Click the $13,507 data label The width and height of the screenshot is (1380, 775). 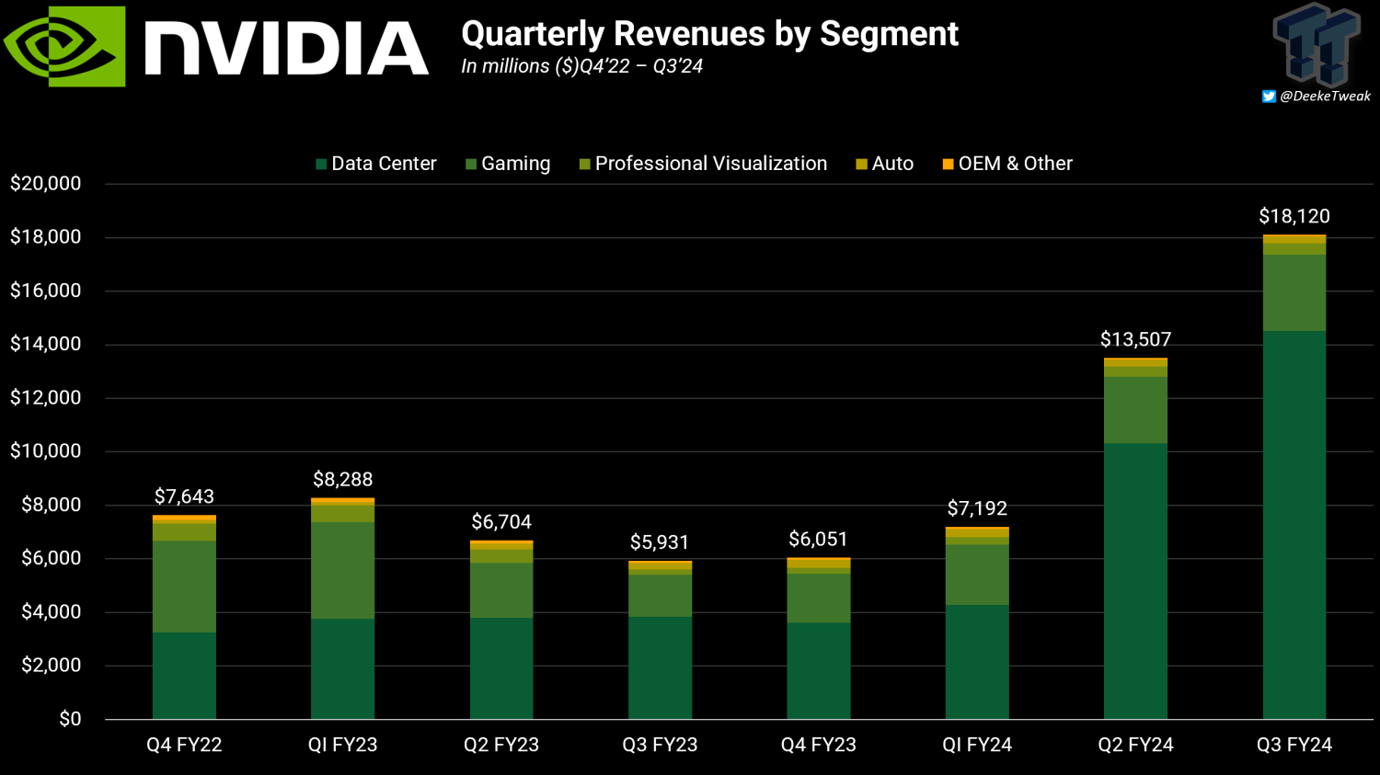pos(1135,340)
